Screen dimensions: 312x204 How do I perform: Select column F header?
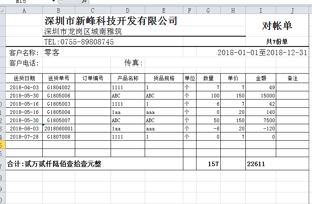pos(190,10)
